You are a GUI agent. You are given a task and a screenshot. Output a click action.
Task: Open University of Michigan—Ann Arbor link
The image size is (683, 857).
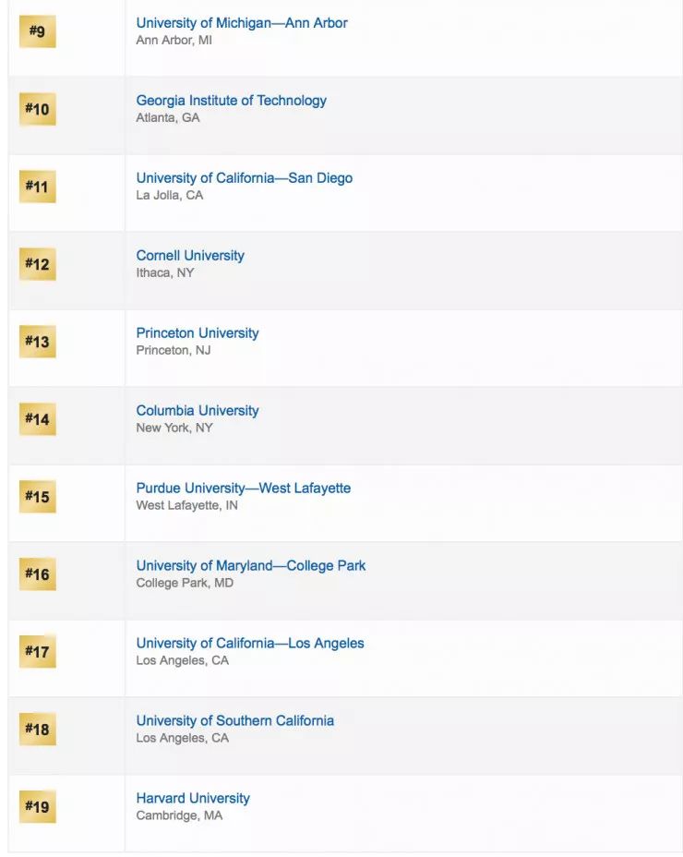(241, 23)
